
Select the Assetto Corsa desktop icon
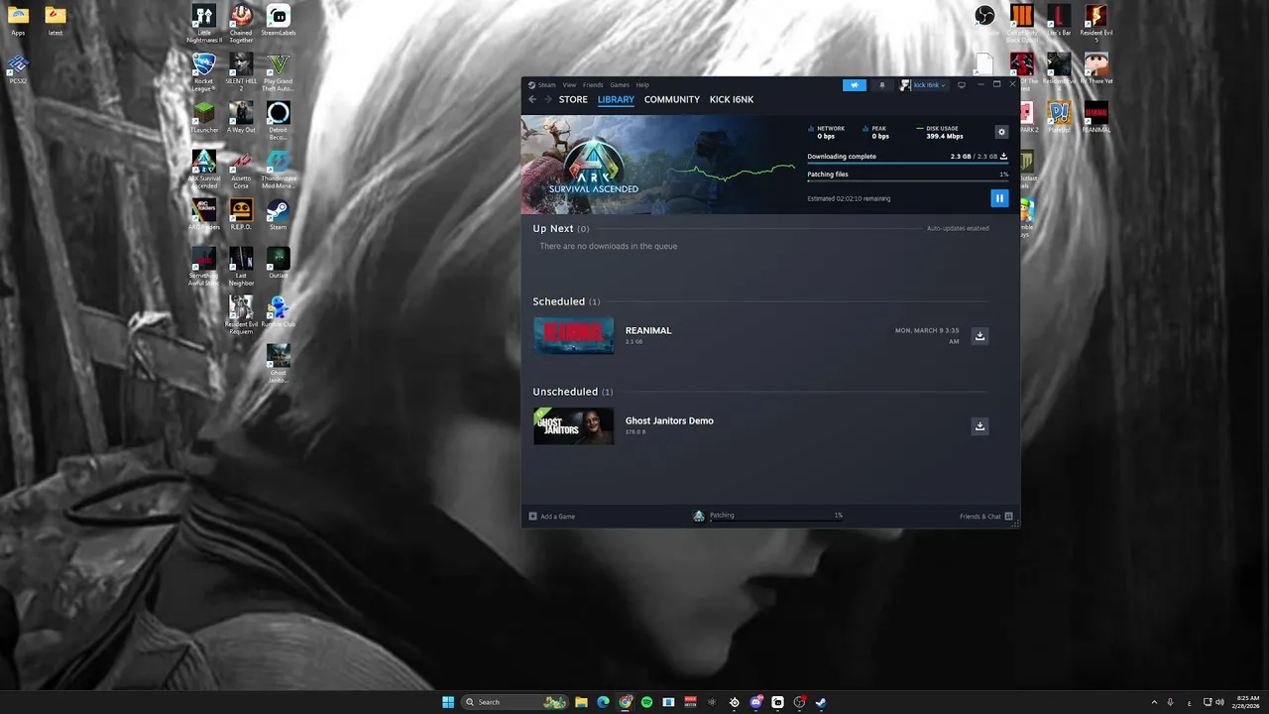click(241, 170)
